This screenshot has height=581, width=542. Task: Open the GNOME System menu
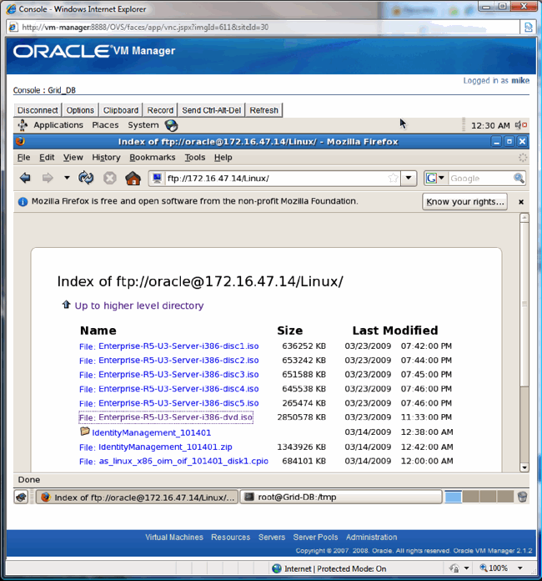(143, 125)
